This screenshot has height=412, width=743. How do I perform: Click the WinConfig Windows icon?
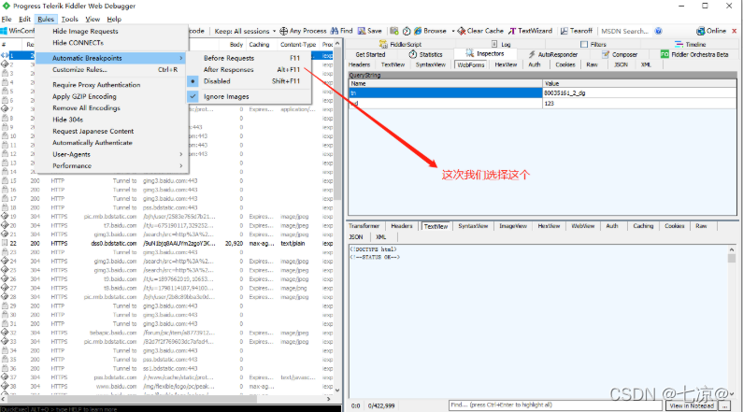4,31
